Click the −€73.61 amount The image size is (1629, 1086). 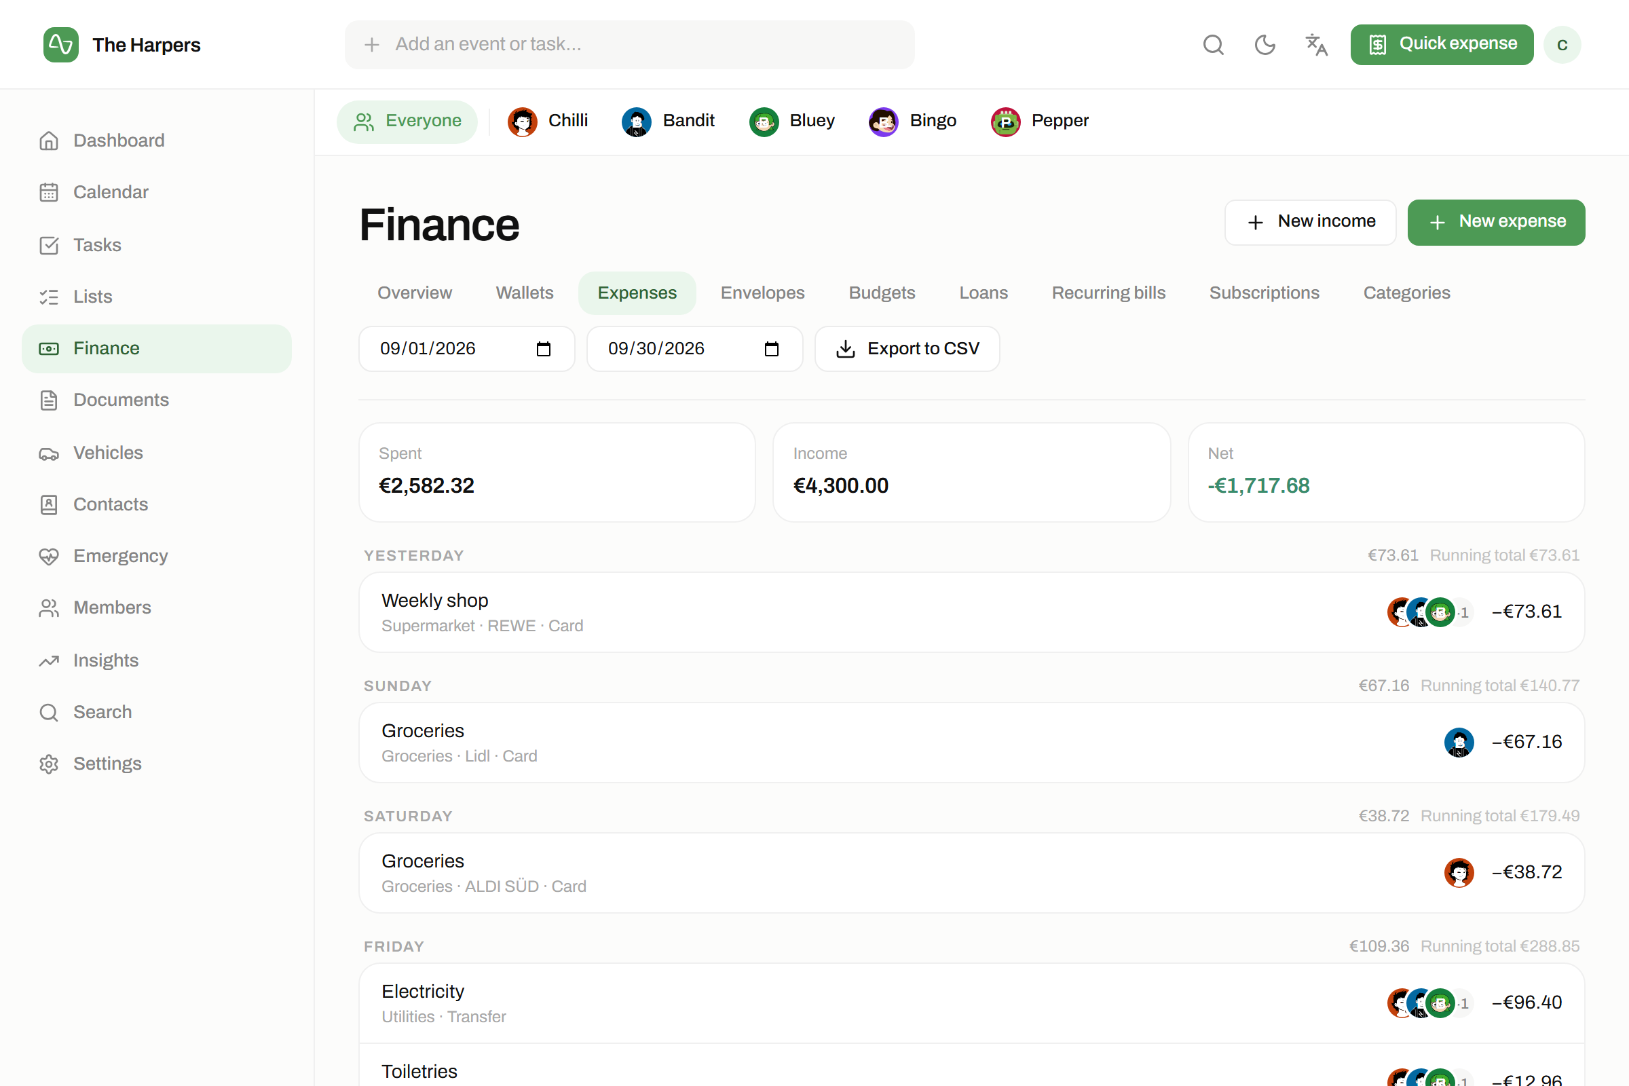point(1527,612)
